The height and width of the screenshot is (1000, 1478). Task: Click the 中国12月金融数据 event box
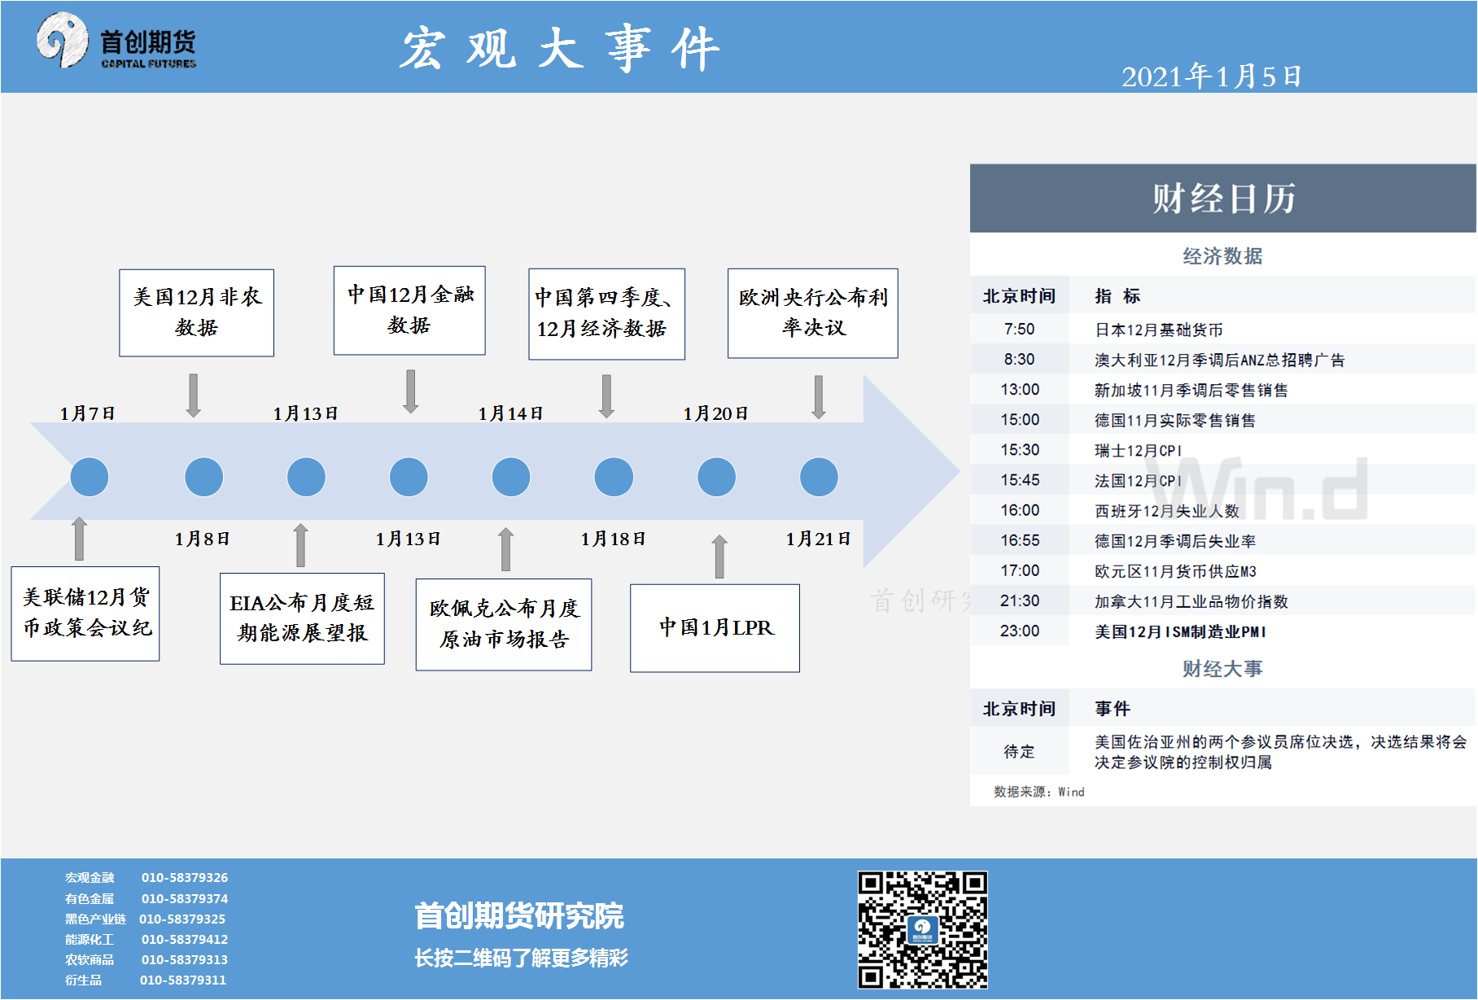[409, 310]
